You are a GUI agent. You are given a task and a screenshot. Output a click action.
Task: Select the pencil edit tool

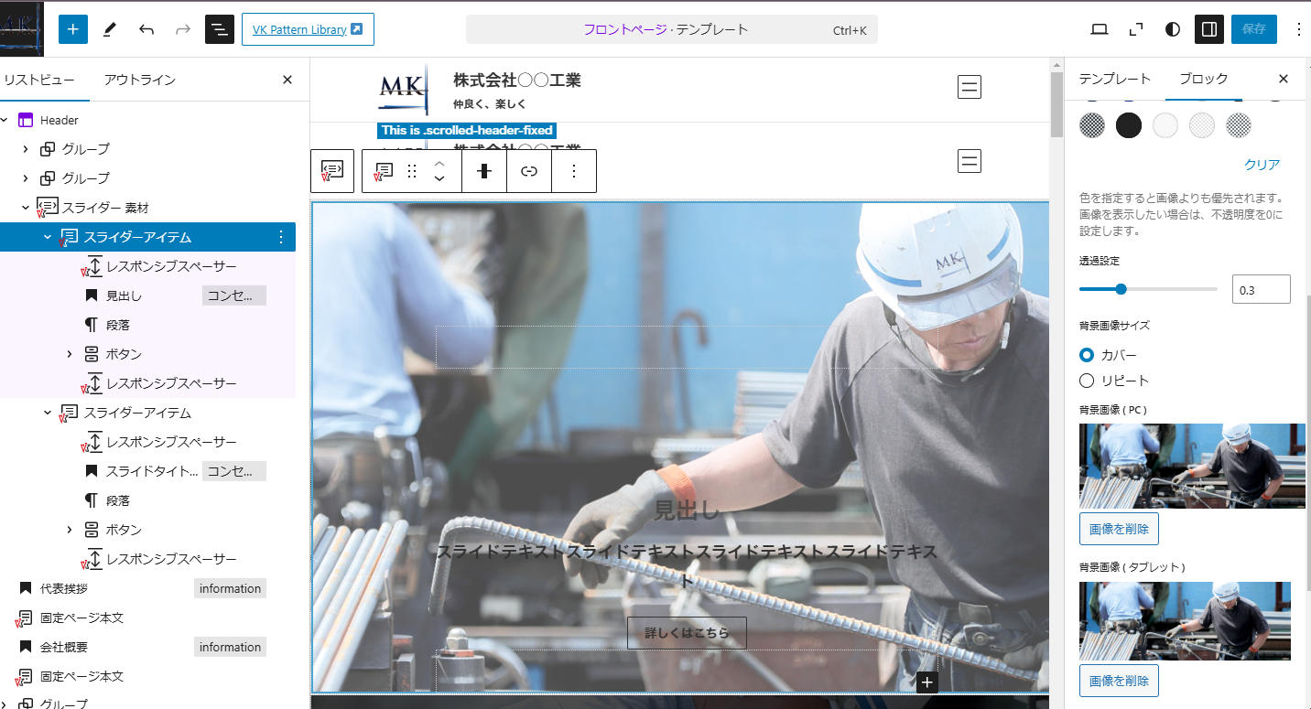tap(110, 29)
